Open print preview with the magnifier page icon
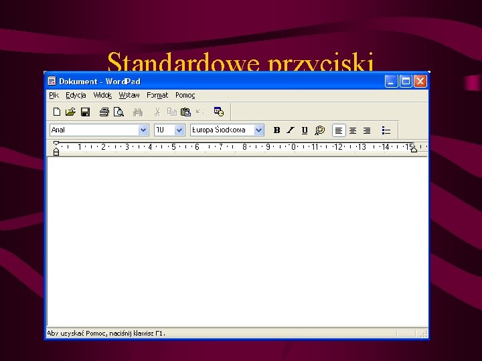This screenshot has width=482, height=361. 118,112
